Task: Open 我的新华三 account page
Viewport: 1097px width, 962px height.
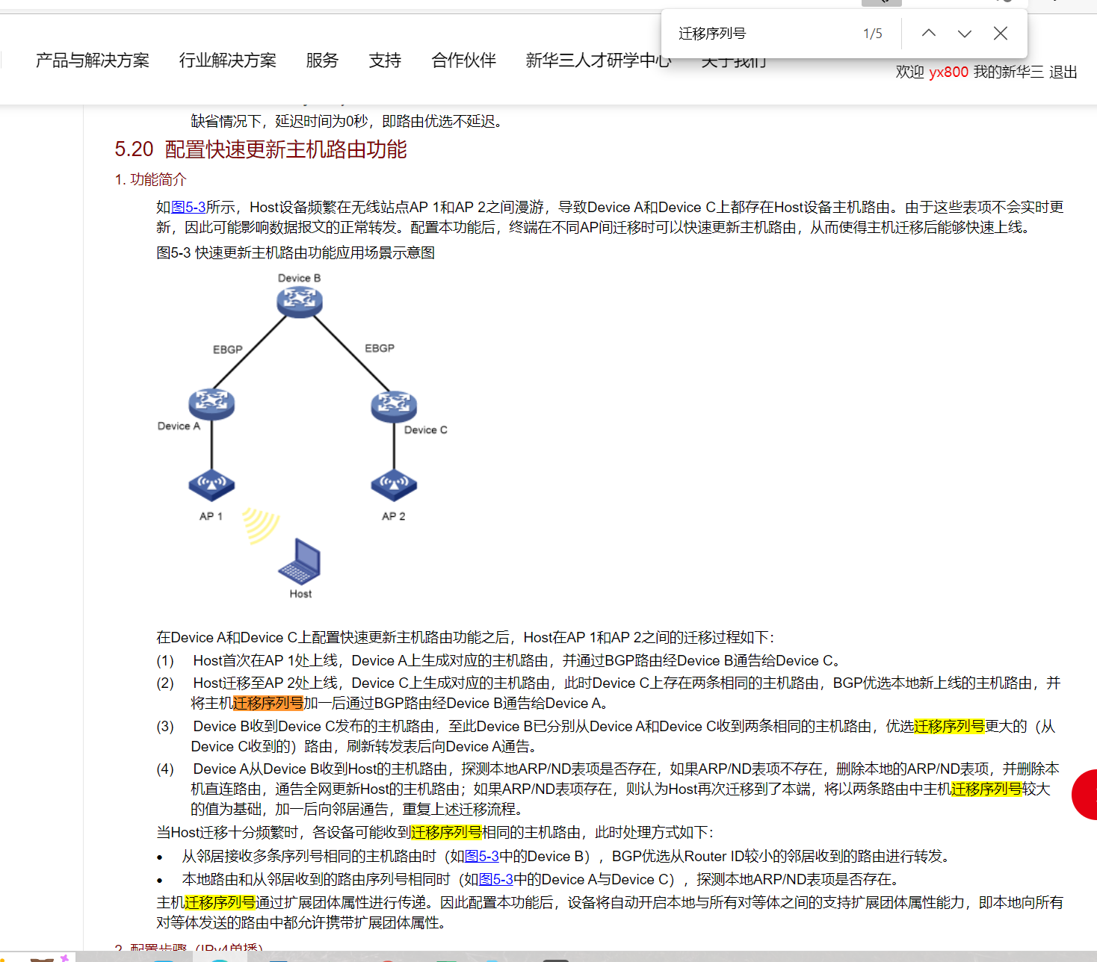Action: click(x=1009, y=72)
